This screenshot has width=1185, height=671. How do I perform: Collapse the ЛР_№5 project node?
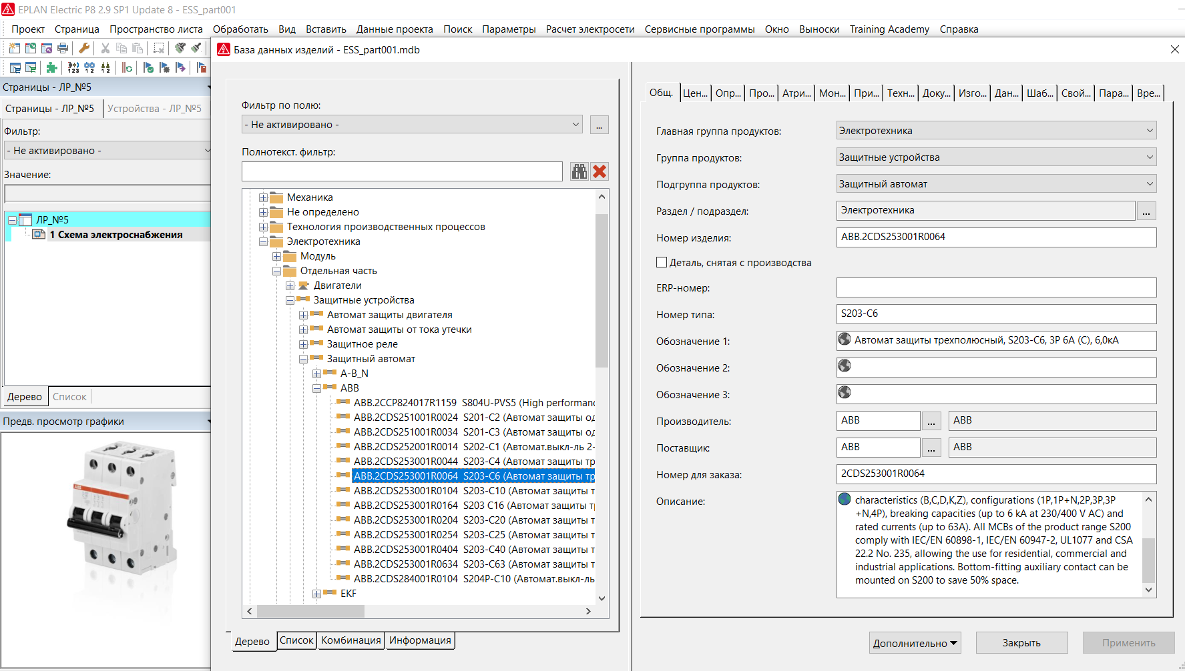12,219
